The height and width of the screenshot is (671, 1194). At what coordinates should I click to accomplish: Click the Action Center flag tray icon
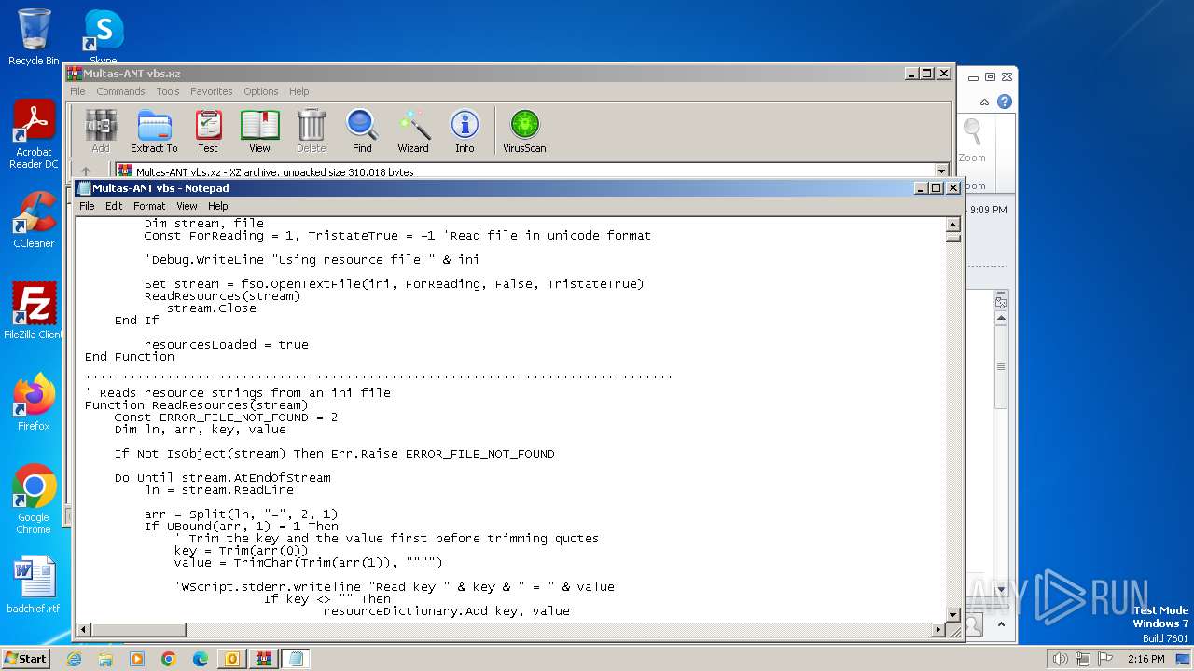point(1104,659)
